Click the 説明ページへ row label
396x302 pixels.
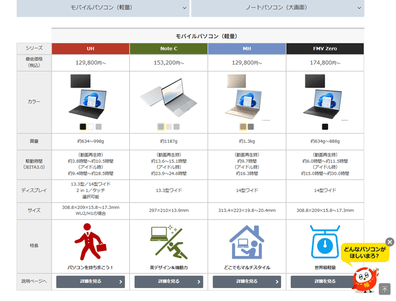(34, 281)
